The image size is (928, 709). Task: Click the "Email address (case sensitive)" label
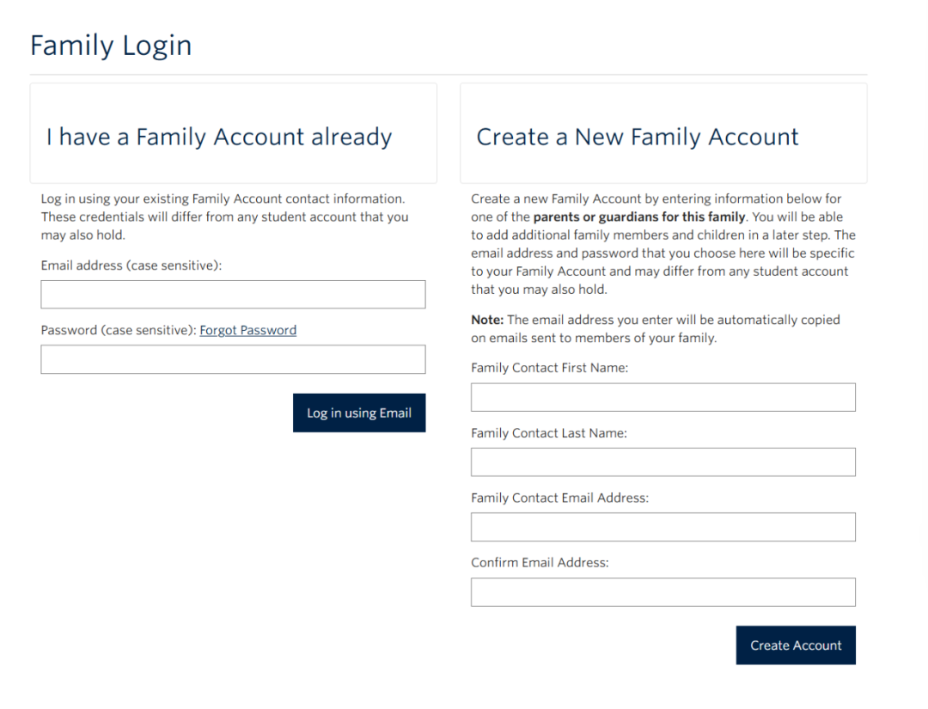pyautogui.click(x=131, y=266)
